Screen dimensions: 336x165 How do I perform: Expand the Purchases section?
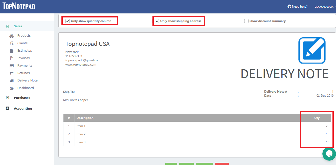tap(22, 98)
